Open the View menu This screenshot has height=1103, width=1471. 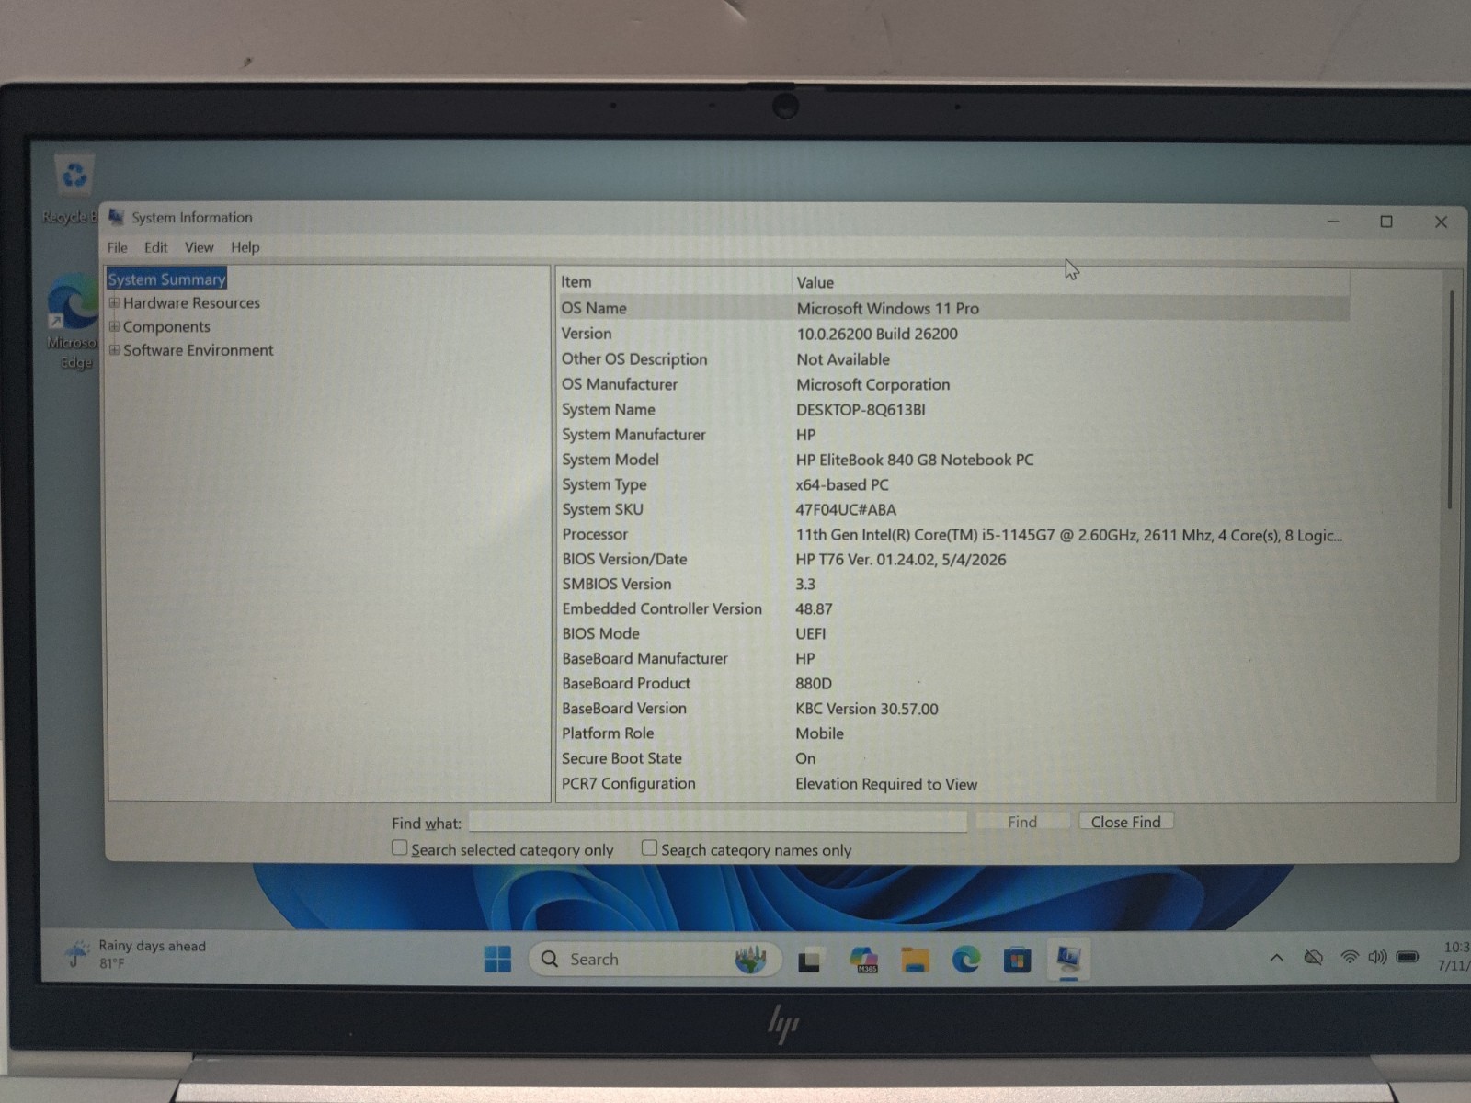pyautogui.click(x=199, y=247)
